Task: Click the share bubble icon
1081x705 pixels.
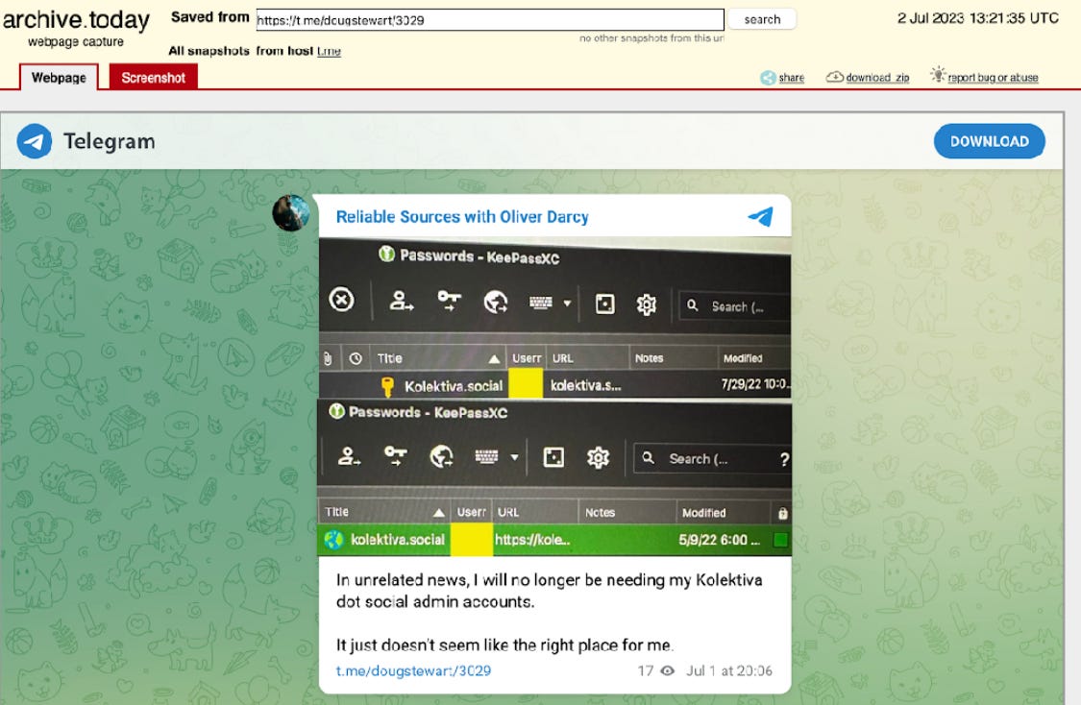Action: coord(768,78)
